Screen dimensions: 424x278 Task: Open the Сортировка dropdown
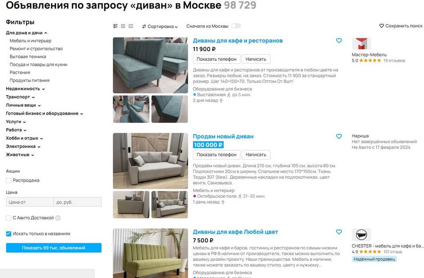160,26
